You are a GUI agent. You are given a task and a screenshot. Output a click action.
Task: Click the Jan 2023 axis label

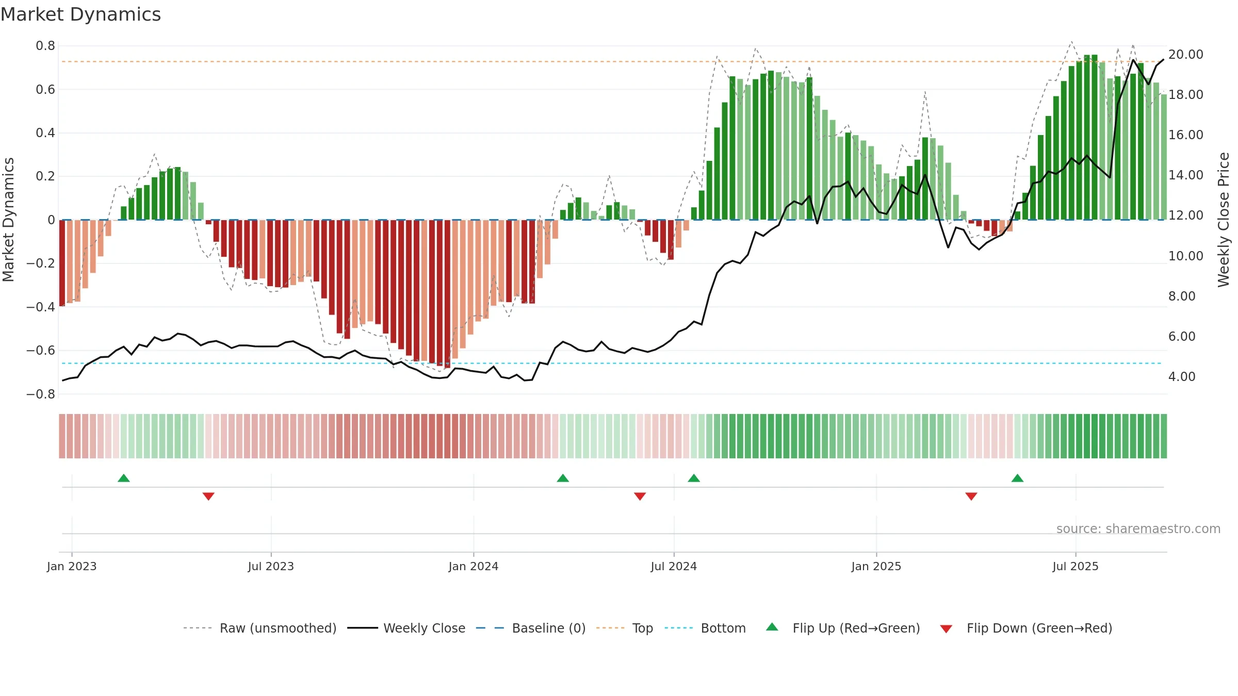coord(72,566)
